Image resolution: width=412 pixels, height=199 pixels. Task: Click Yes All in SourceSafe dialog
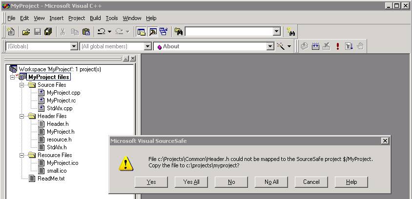coord(191,182)
